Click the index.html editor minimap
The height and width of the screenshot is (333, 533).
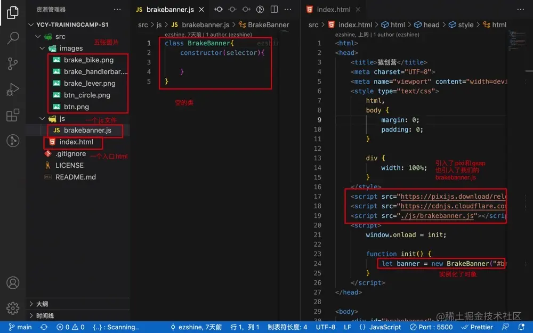(516, 41)
